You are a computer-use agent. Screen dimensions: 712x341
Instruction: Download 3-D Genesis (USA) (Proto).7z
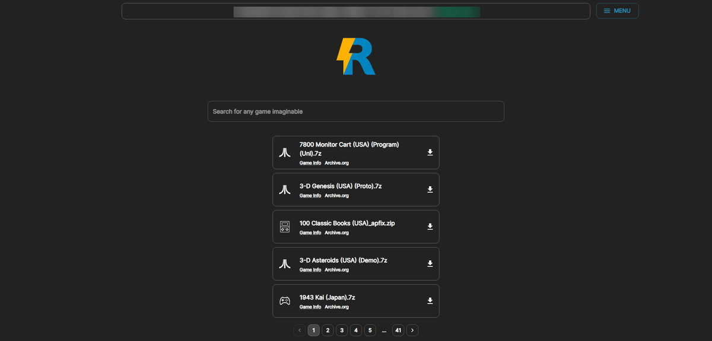(x=430, y=190)
